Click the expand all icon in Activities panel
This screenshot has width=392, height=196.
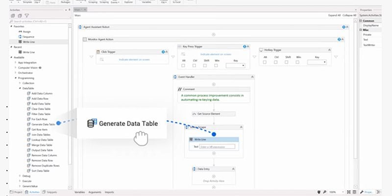[13, 16]
